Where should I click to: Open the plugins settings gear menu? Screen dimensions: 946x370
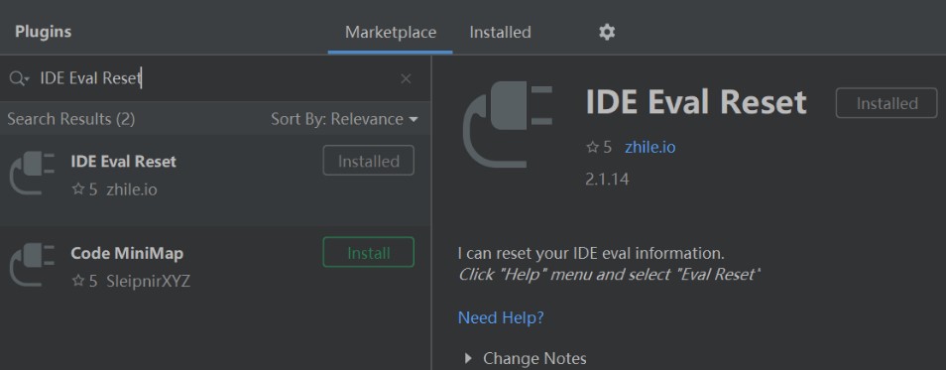606,32
